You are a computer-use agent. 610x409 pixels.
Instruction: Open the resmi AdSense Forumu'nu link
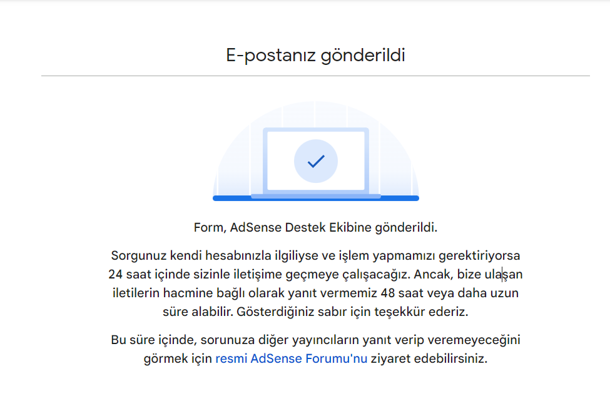[x=291, y=358]
